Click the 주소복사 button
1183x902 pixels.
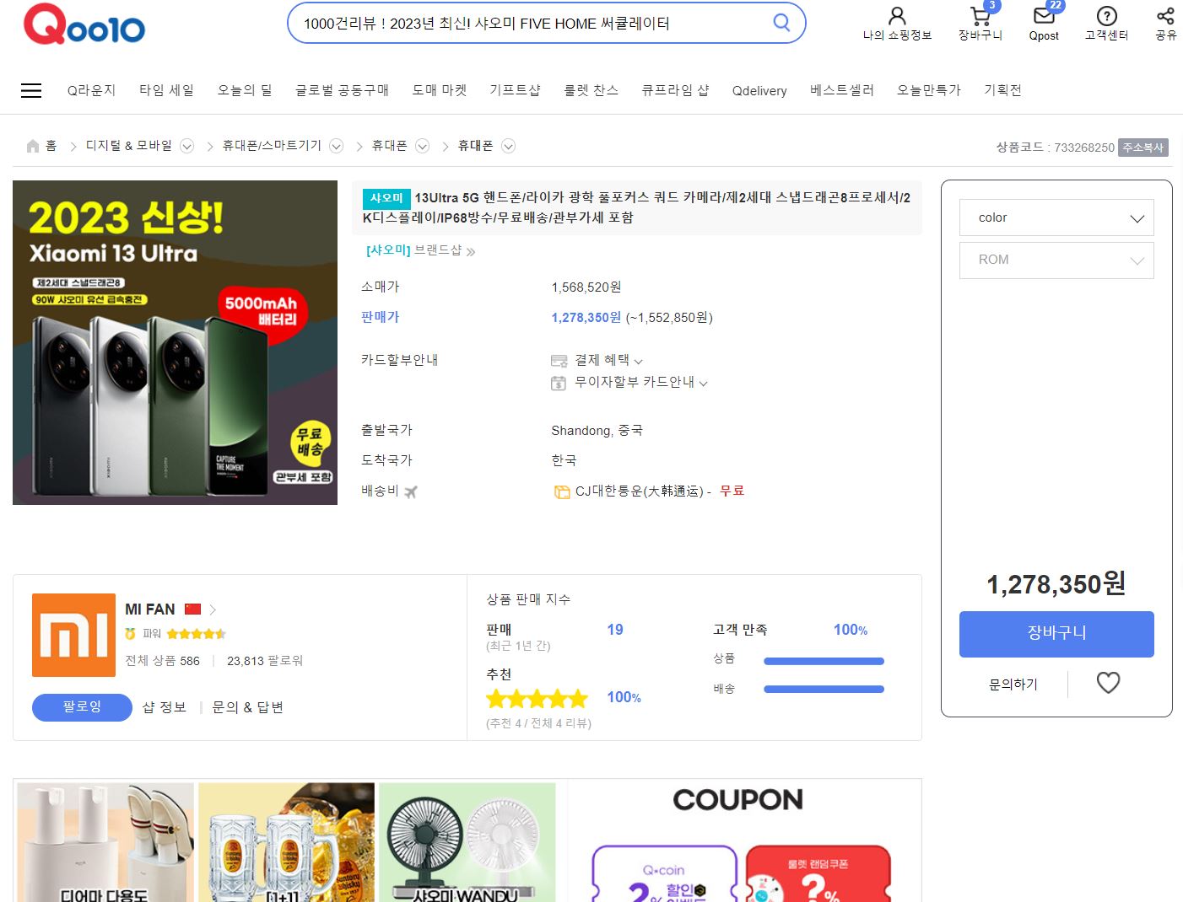tap(1143, 148)
